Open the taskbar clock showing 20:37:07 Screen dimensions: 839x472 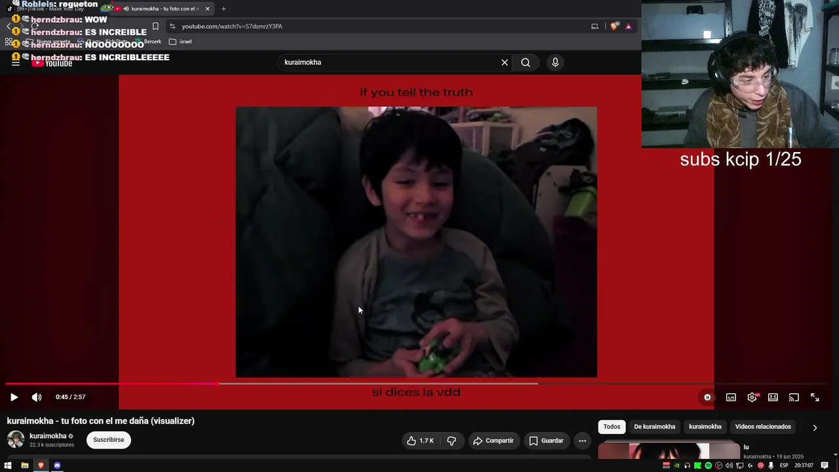tap(804, 465)
